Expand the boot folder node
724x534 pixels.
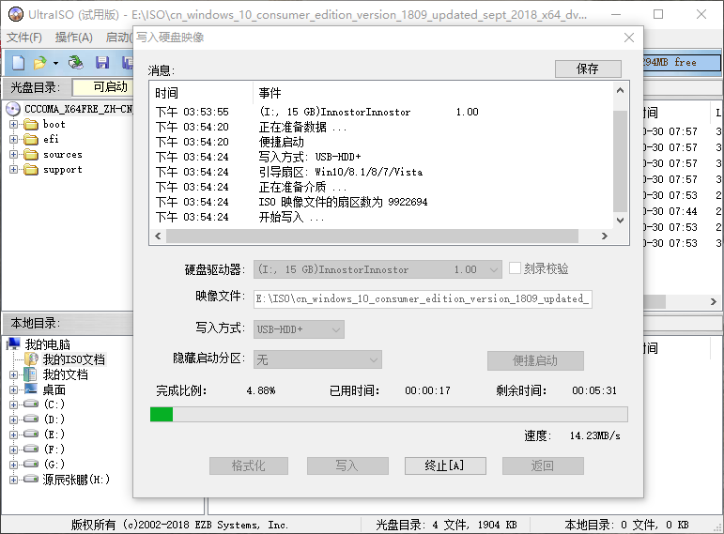click(13, 124)
